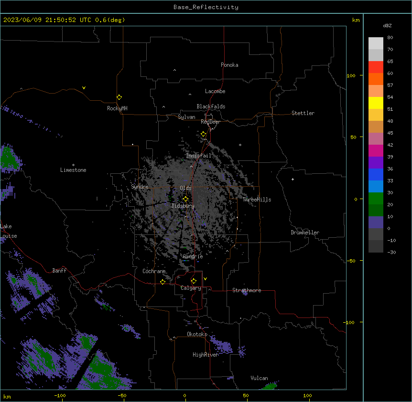Image resolution: width=412 pixels, height=402 pixels.
Task: Pick the violet swatch between 39 and 36 dBZ
Action: (x=376, y=162)
